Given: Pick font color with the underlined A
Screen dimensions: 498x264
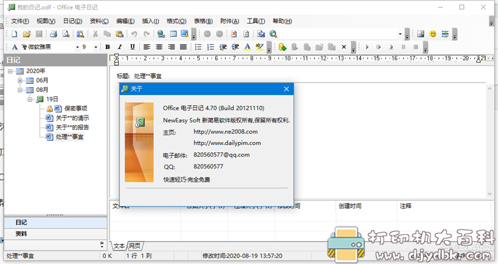Looking at the screenshot, I should click(247, 47).
